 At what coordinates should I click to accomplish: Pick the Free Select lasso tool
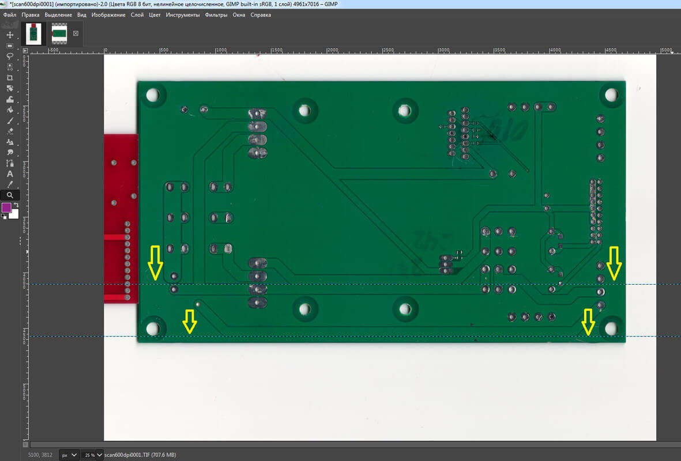click(x=10, y=56)
